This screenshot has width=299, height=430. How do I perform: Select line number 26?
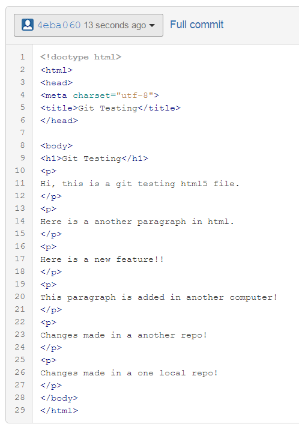pyautogui.click(x=20, y=372)
